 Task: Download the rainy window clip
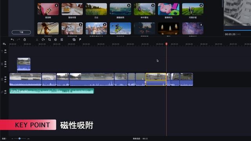[129, 5]
